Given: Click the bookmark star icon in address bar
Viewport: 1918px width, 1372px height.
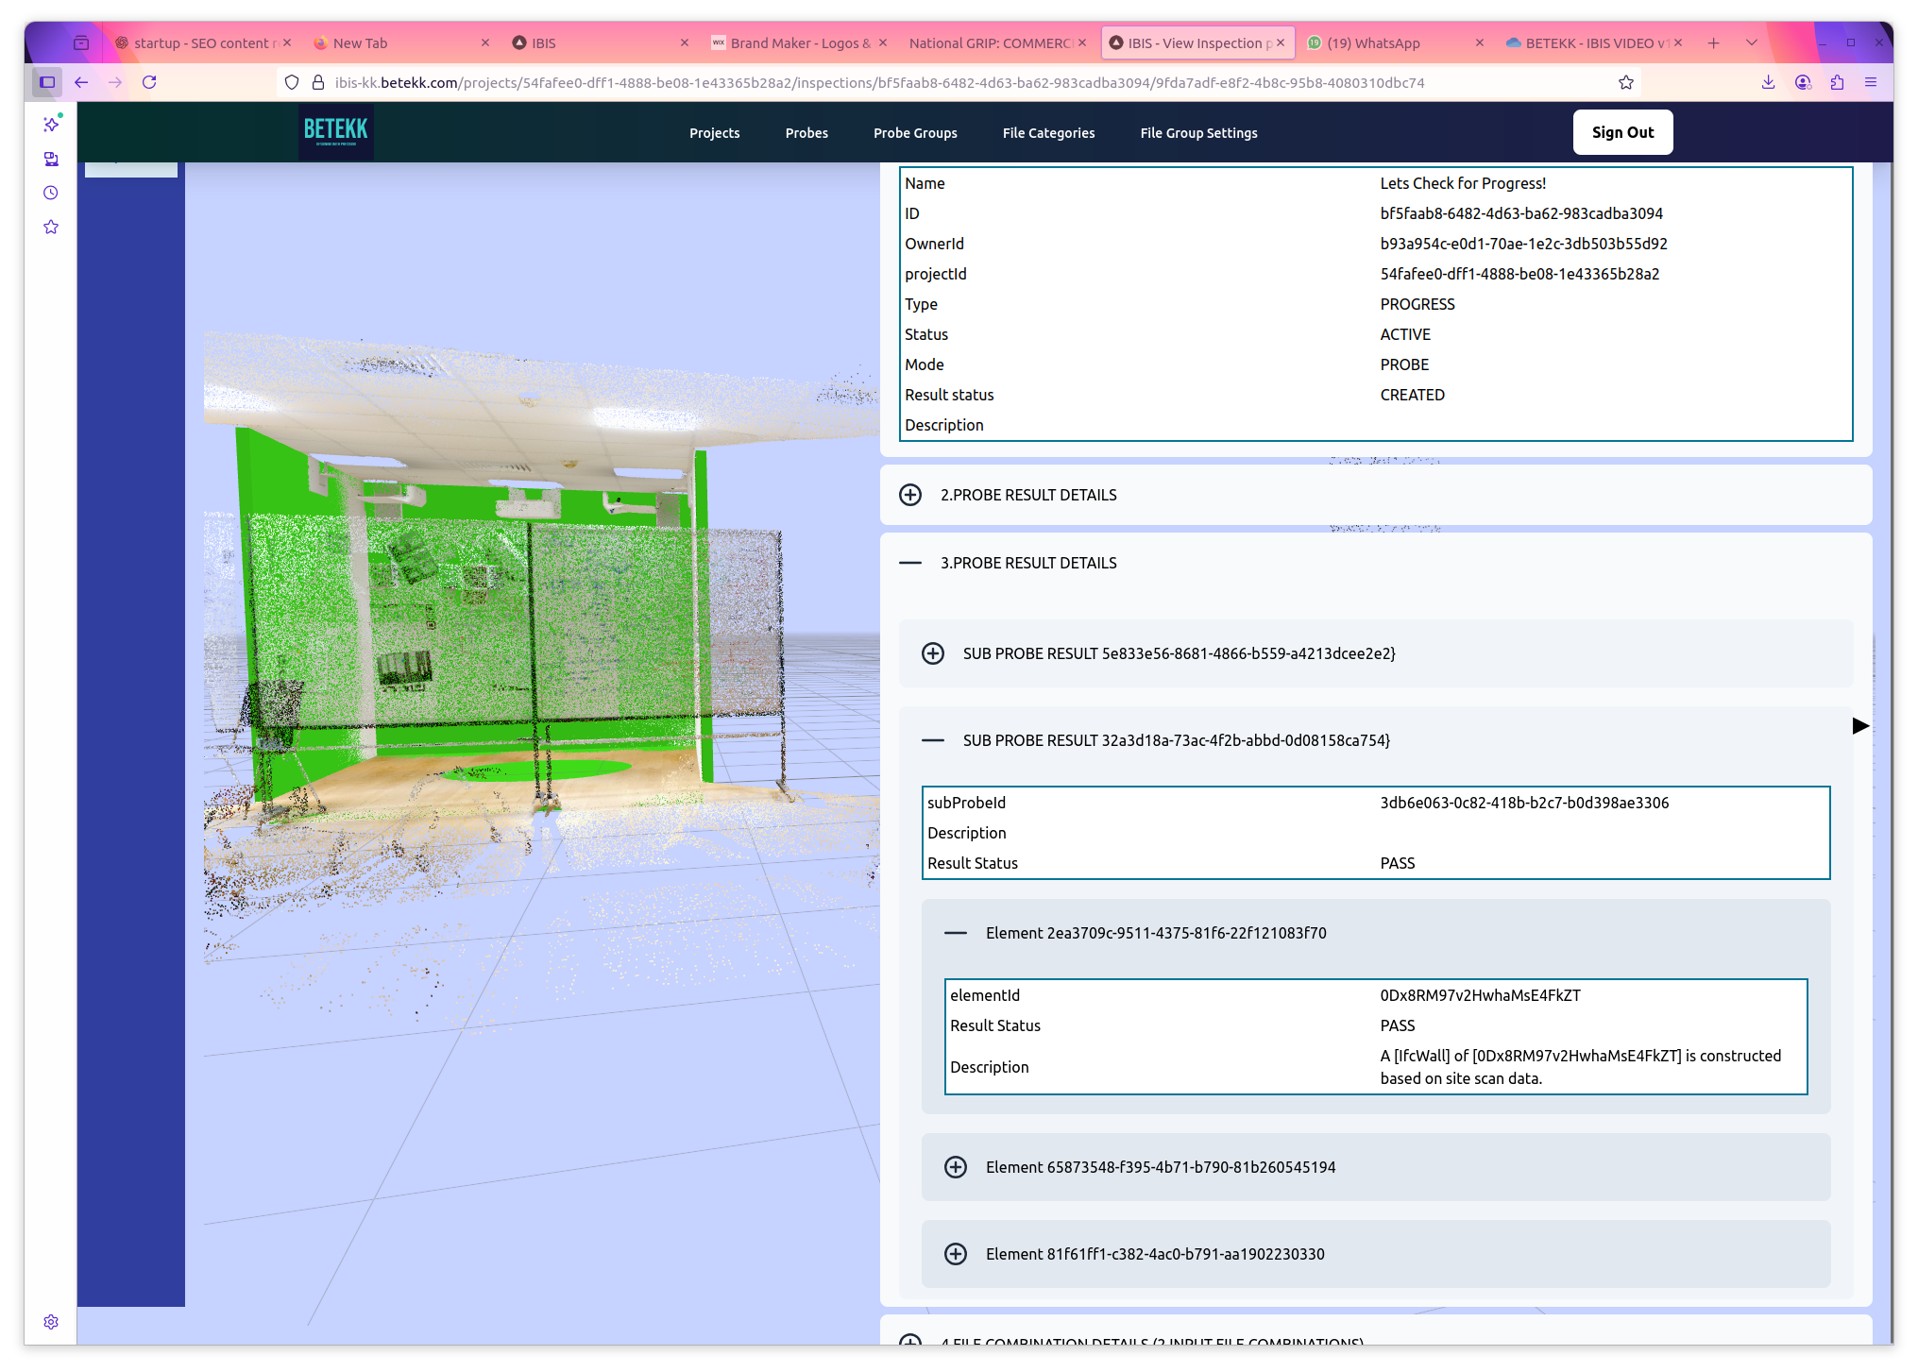Looking at the screenshot, I should pyautogui.click(x=1625, y=82).
